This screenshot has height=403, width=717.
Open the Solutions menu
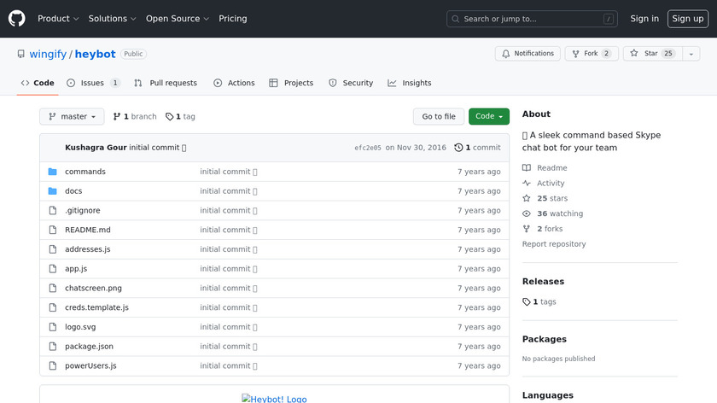pyautogui.click(x=112, y=19)
